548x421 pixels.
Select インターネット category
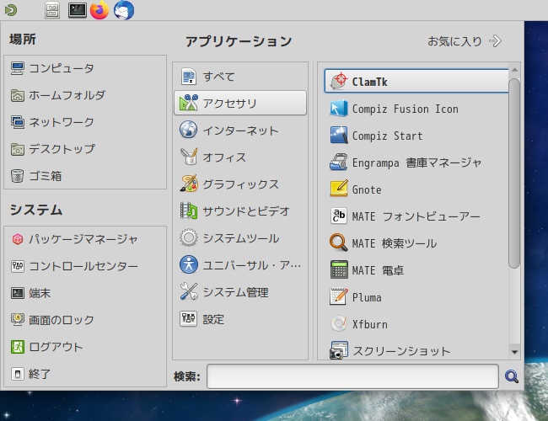[240, 130]
